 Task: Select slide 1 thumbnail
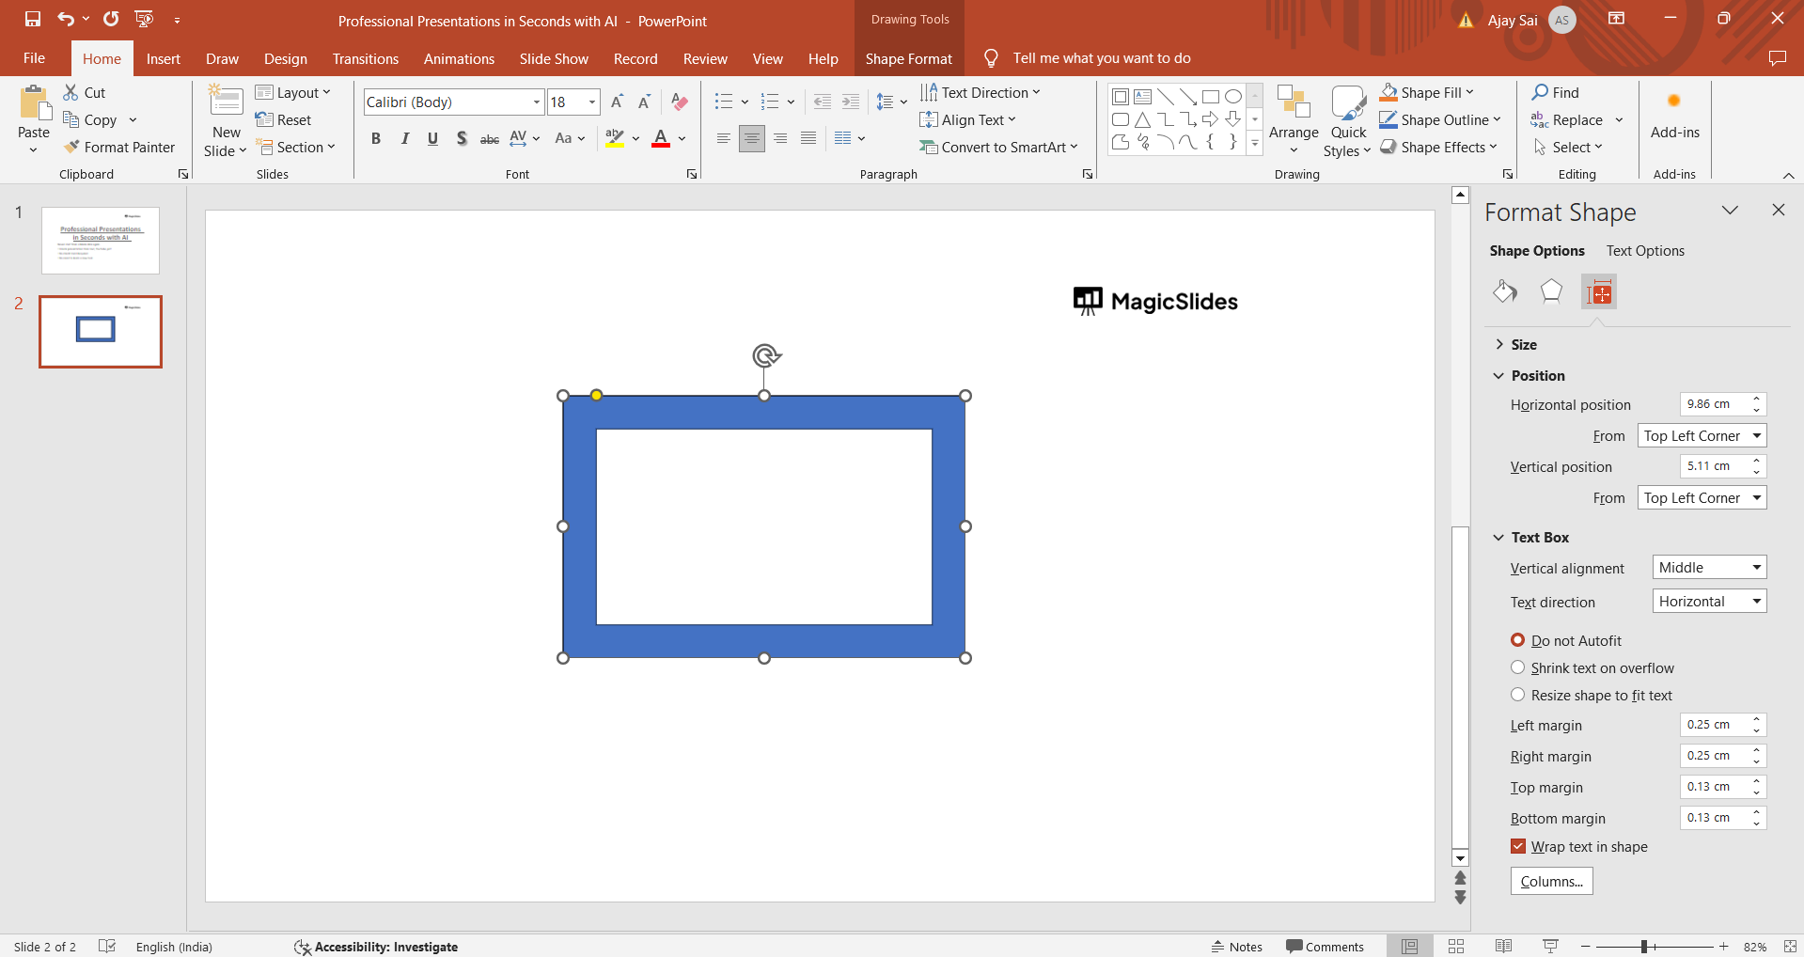pos(101,241)
